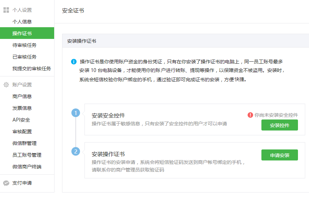Navigate to 发票信息

pyautogui.click(x=22, y=108)
